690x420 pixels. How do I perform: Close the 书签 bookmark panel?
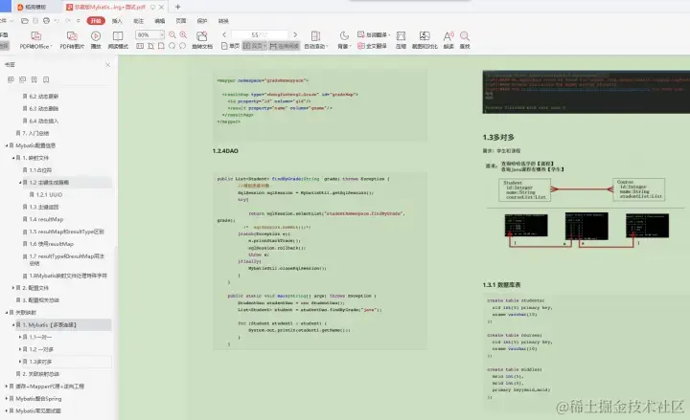point(107,65)
